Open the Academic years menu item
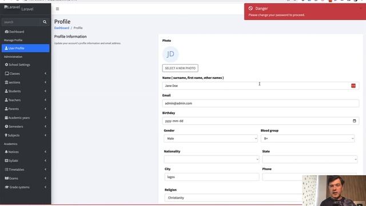 click(x=26, y=118)
